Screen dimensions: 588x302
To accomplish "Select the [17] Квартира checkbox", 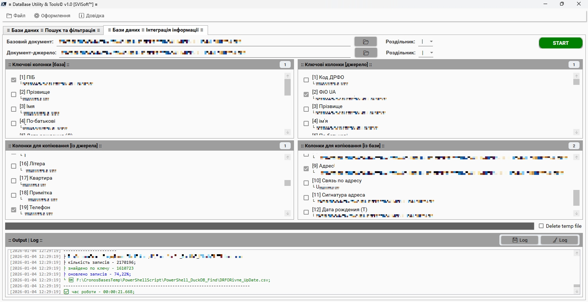I will pos(14,181).
